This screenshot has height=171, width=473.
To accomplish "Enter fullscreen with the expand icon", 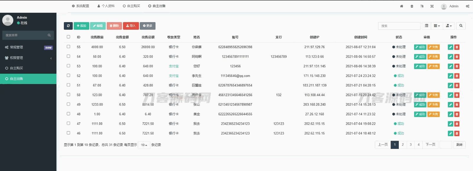I will pyautogui.click(x=432, y=6).
